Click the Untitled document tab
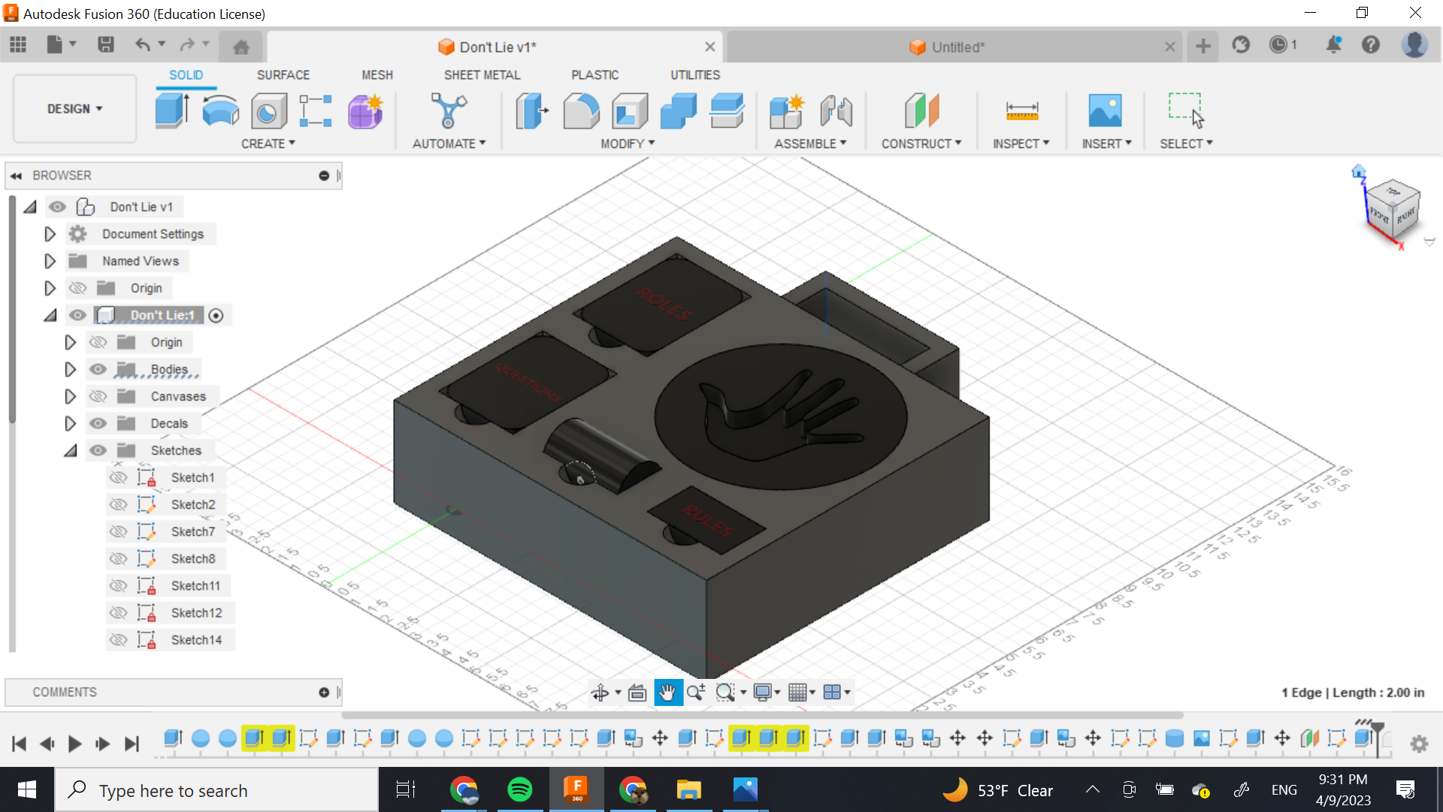Image resolution: width=1443 pixels, height=812 pixels. pyautogui.click(x=956, y=47)
